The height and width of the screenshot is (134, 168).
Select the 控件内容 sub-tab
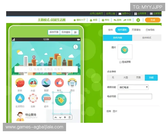(x=118, y=38)
